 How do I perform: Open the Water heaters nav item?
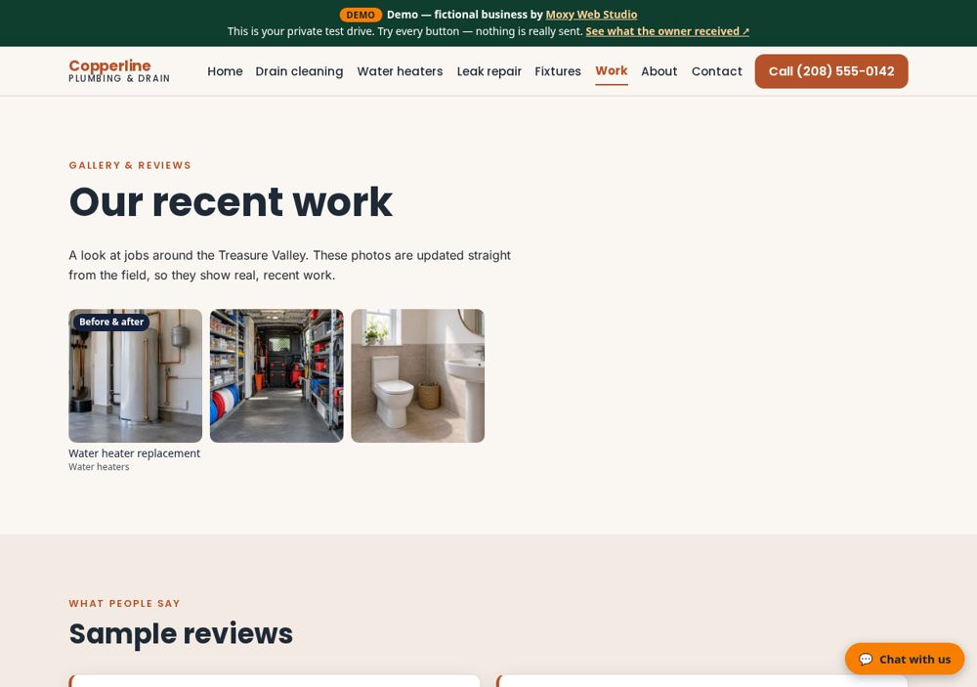pyautogui.click(x=400, y=71)
